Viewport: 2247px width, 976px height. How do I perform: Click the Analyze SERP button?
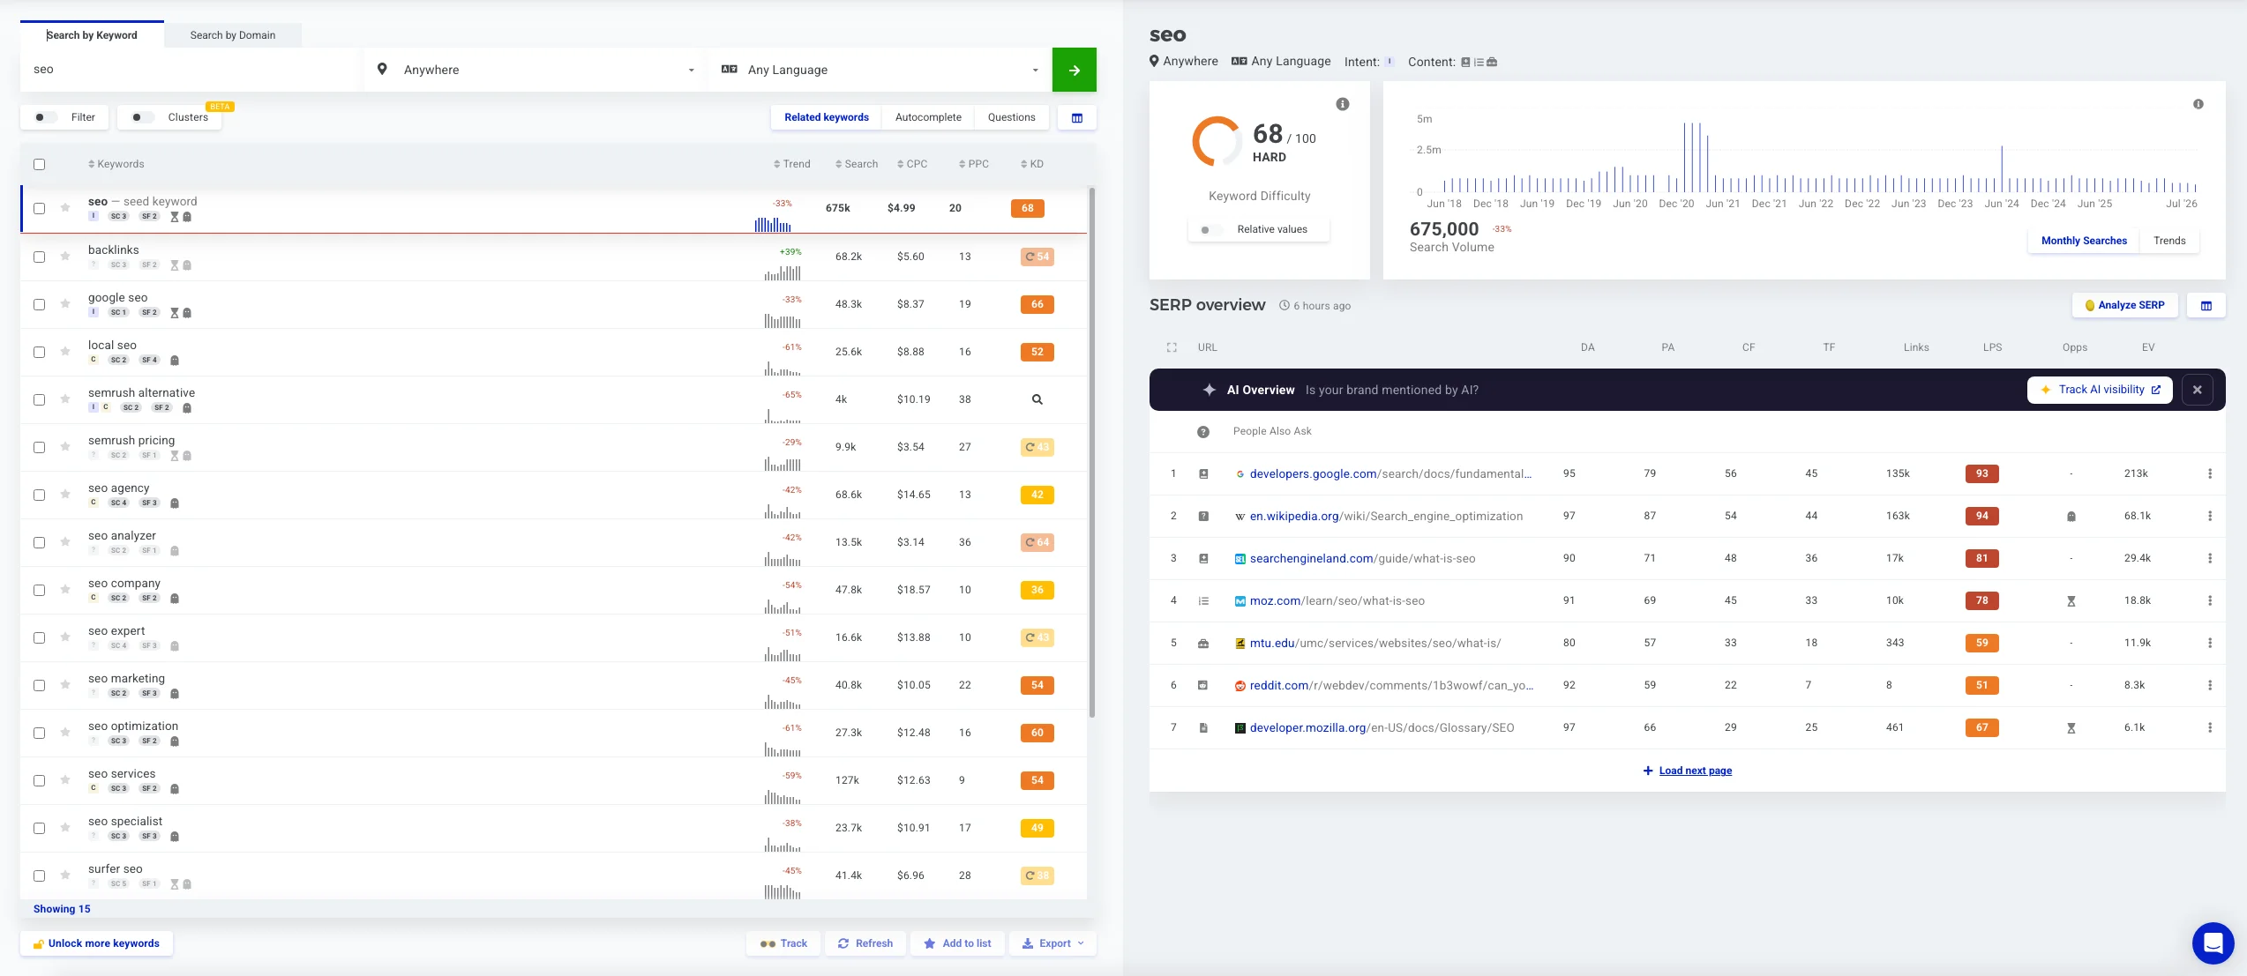point(2124,305)
